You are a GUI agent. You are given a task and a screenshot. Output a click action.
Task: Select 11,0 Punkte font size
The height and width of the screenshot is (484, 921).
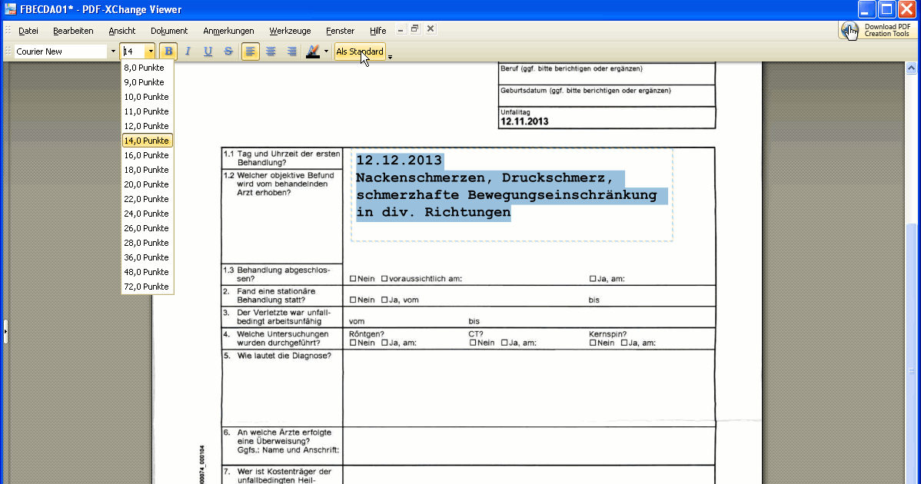(x=147, y=111)
